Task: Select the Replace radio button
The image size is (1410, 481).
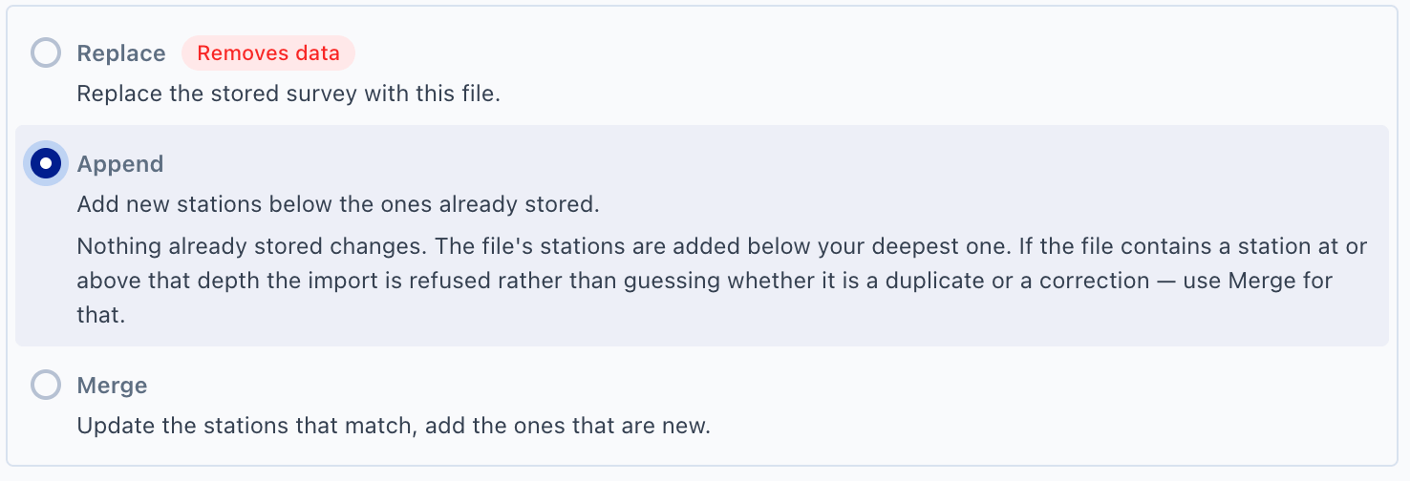Action: (x=46, y=52)
